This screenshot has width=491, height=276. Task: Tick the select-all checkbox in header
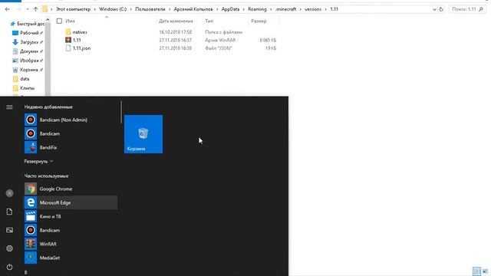pyautogui.click(x=59, y=21)
